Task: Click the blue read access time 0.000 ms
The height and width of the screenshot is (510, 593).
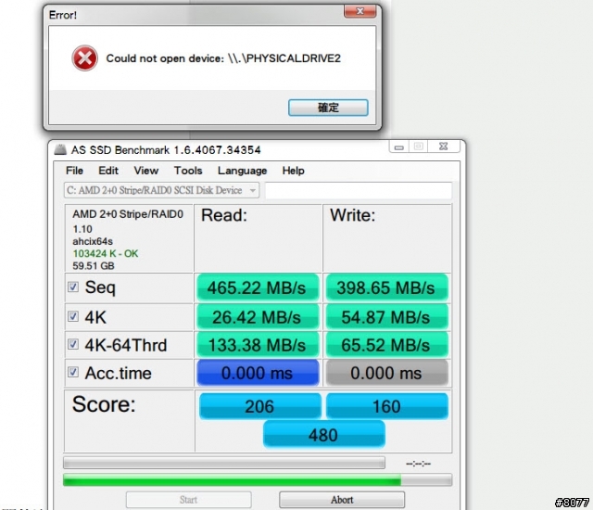Action: click(x=258, y=373)
